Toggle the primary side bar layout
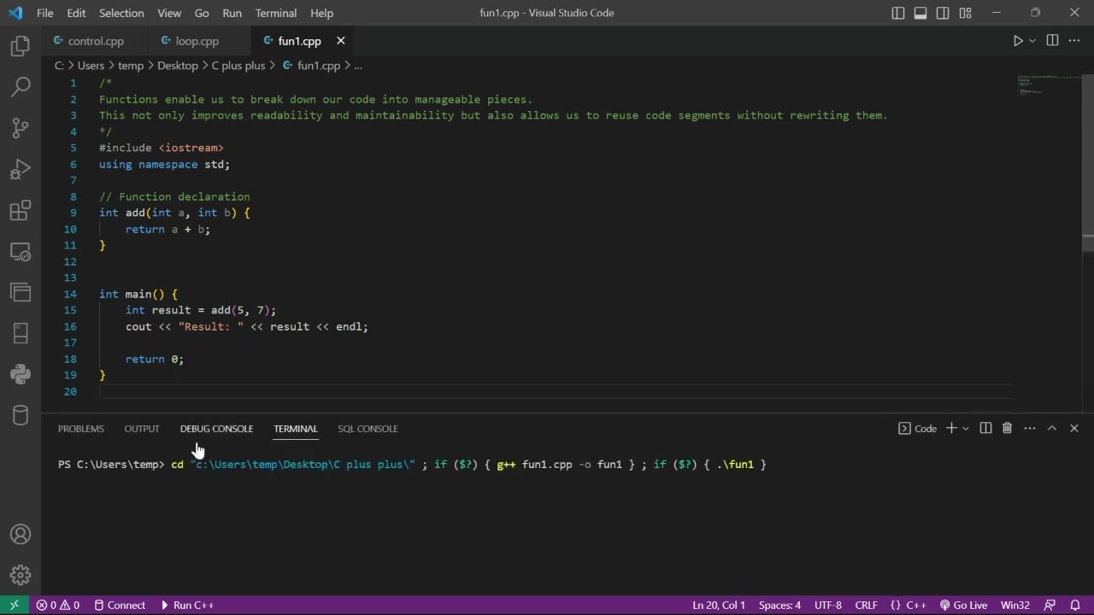 [898, 13]
